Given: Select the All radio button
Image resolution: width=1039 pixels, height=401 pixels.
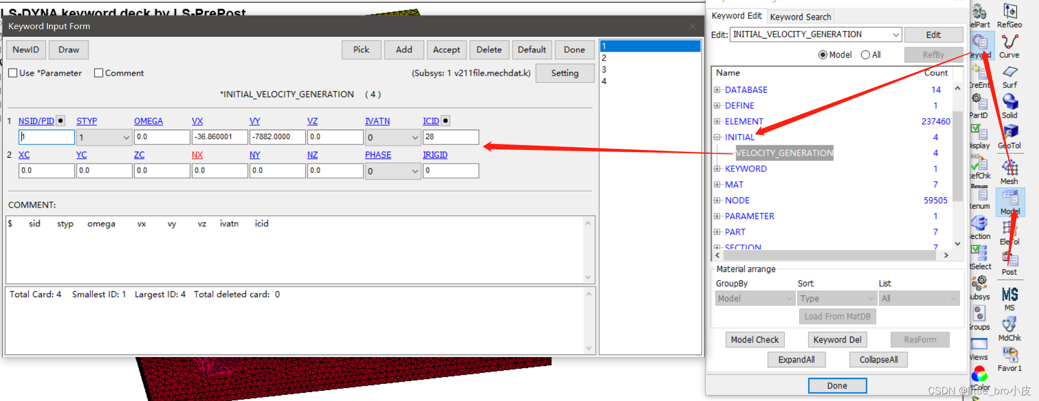Looking at the screenshot, I should coord(866,55).
